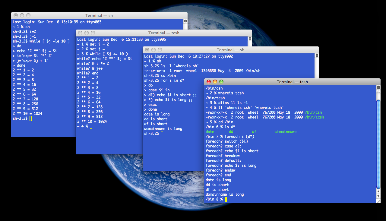This screenshot has width=386, height=221.
Task: Click the scrollback marker icon in the middle tcsh window
Action: click(250, 39)
